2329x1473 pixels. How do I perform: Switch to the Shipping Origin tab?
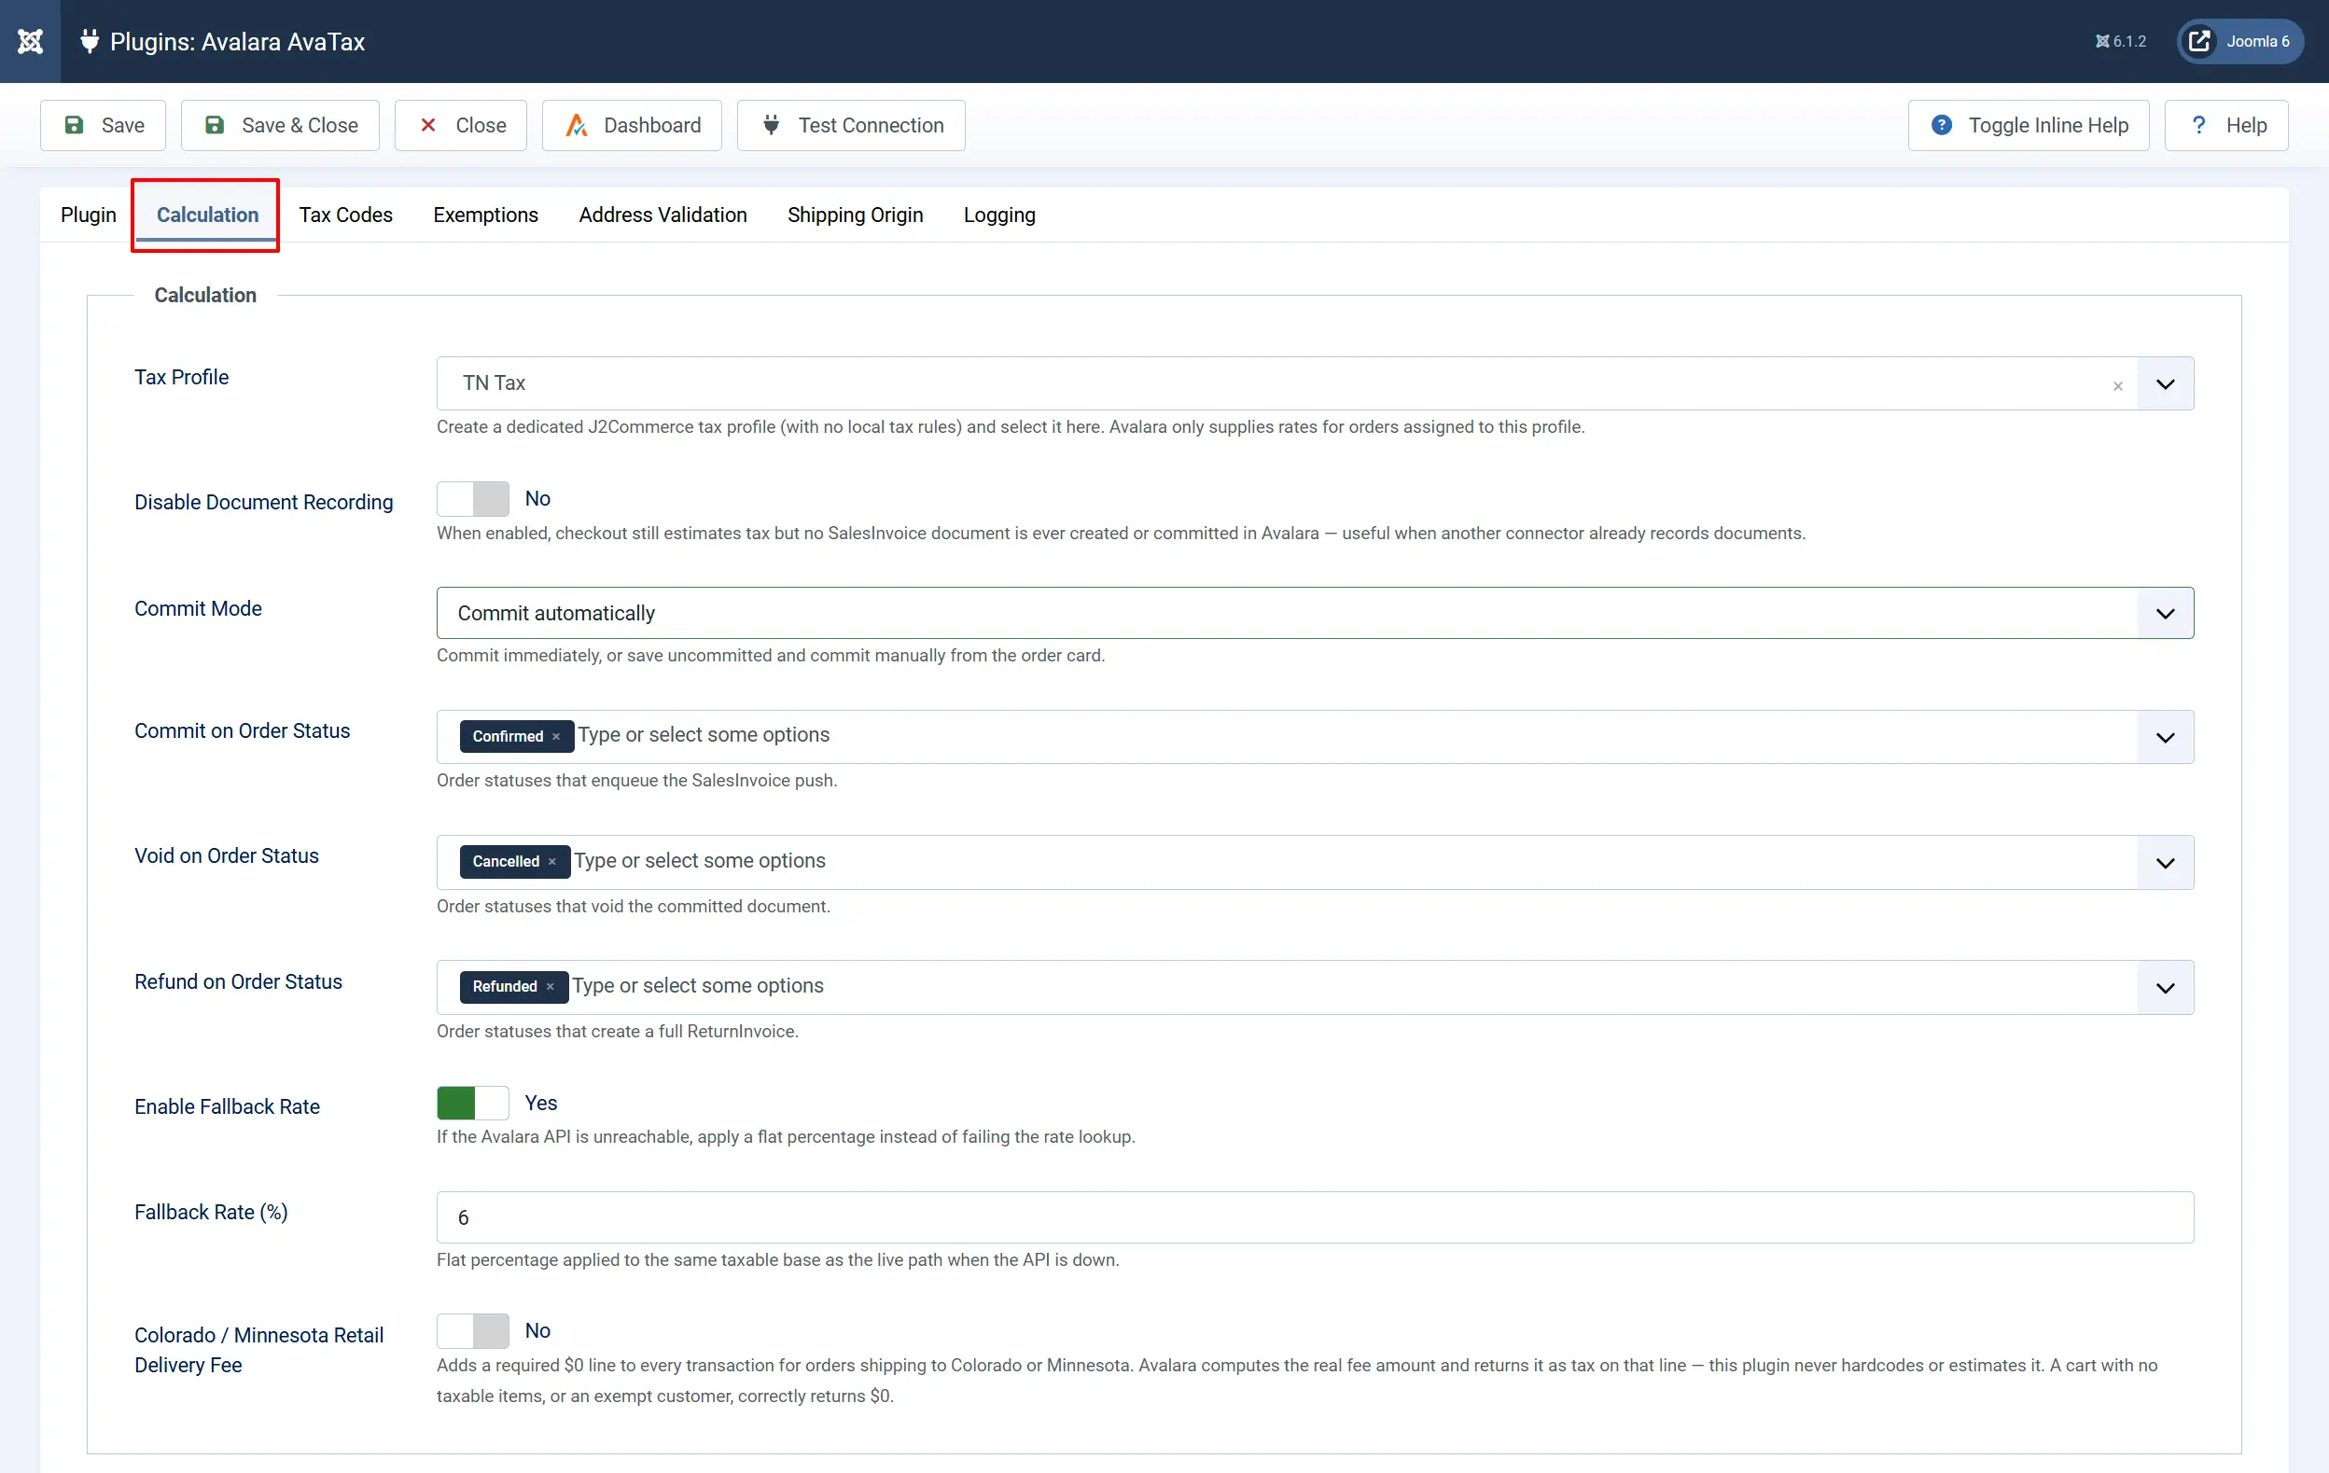pos(855,215)
